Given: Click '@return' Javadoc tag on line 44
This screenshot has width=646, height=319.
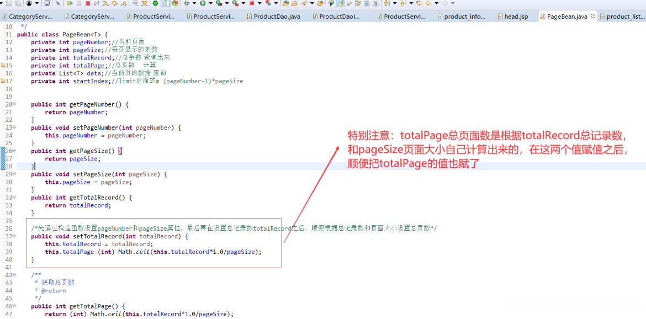Looking at the screenshot, I should click(53, 291).
